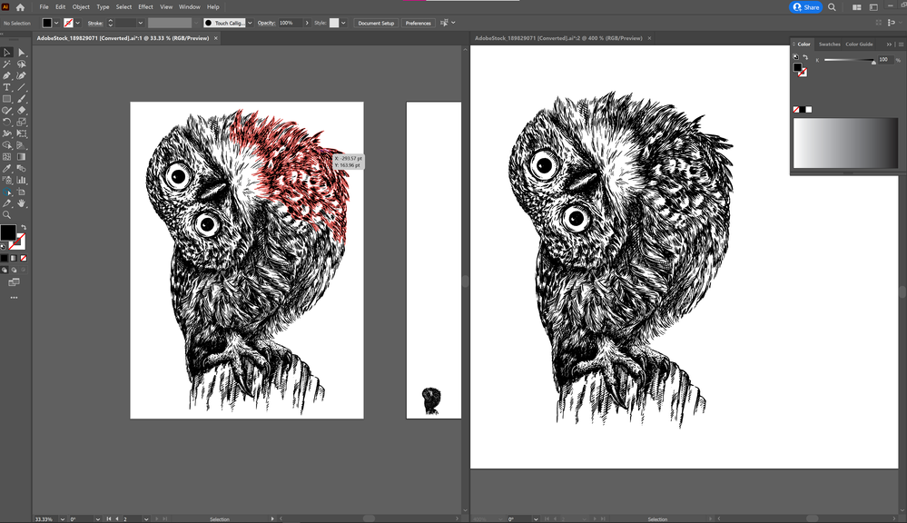Reset default fill and stroke in Color panel
Image resolution: width=907 pixels, height=523 pixels.
coord(796,56)
